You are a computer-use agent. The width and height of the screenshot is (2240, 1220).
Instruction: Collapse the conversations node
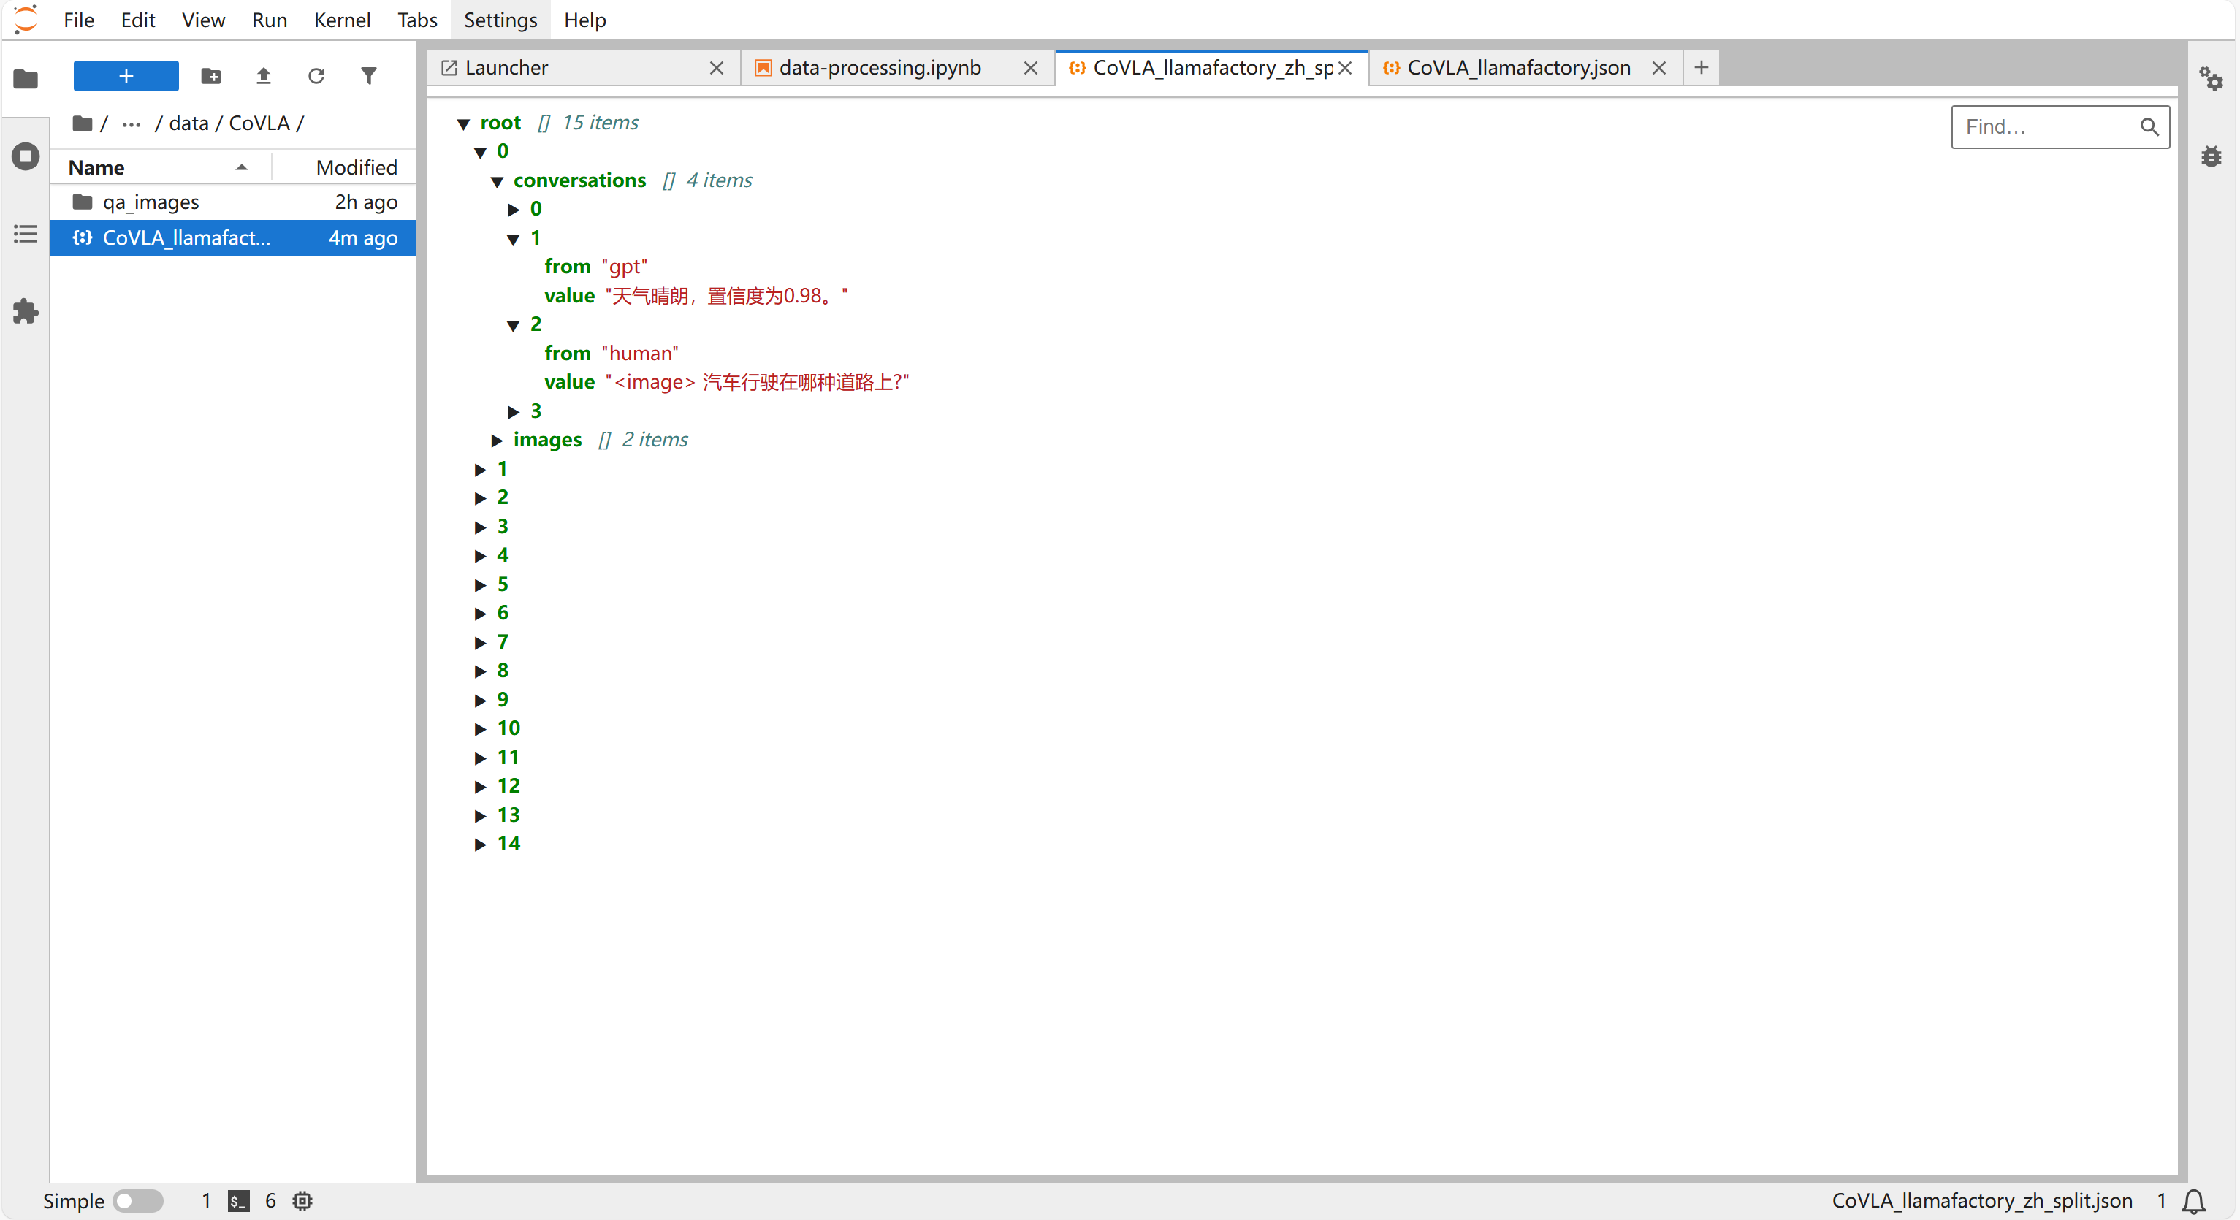click(498, 182)
